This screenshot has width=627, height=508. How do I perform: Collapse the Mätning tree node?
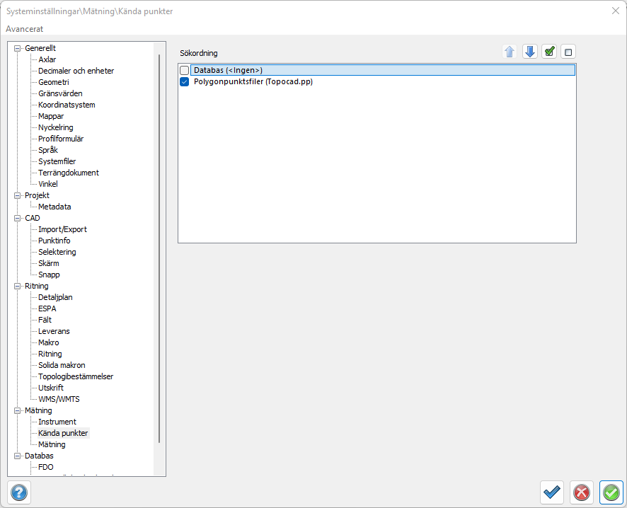click(18, 410)
